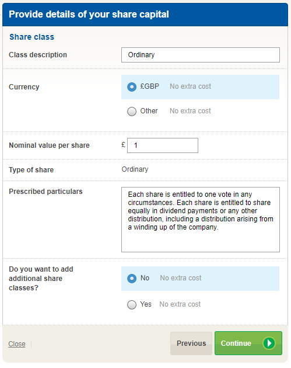291x368 pixels.
Task: Click the green arrow icon on Continue
Action: coord(269,343)
